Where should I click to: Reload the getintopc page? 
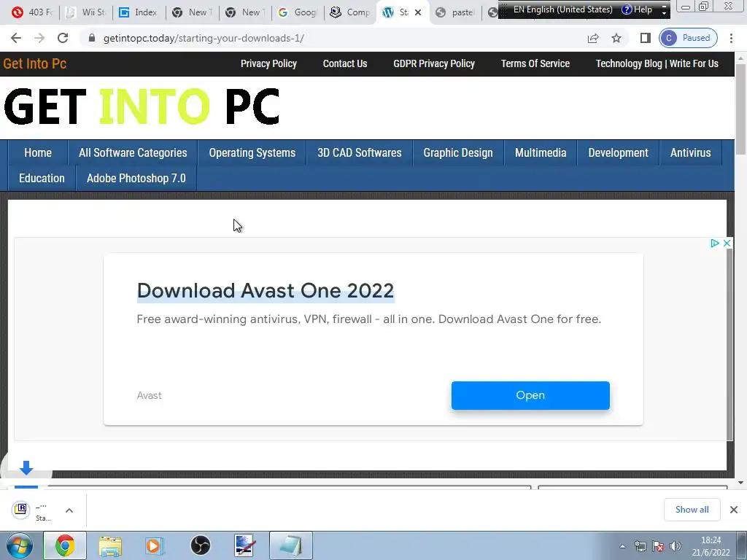point(63,38)
